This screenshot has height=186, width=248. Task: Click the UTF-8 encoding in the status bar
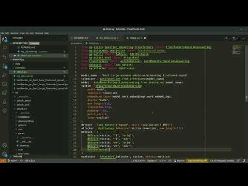click(x=162, y=161)
